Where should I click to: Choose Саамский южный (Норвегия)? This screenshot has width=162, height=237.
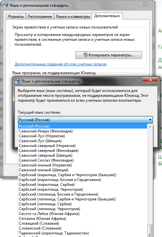point(82,165)
